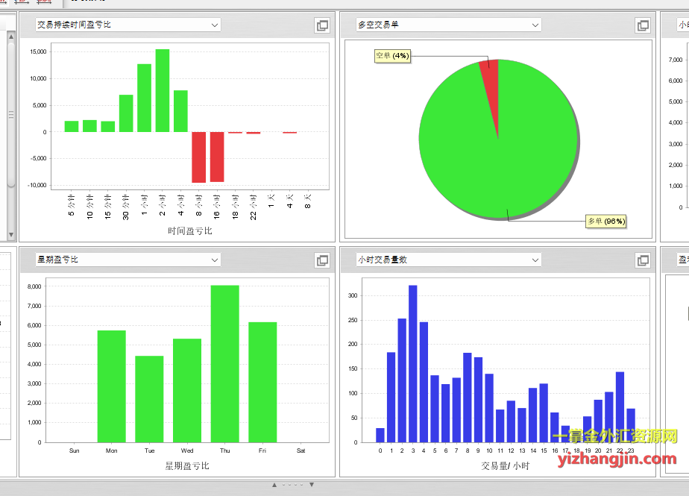This screenshot has height=496, width=689.
Task: Open the 小时交易量数 chart selector dropdown
Action: click(449, 260)
